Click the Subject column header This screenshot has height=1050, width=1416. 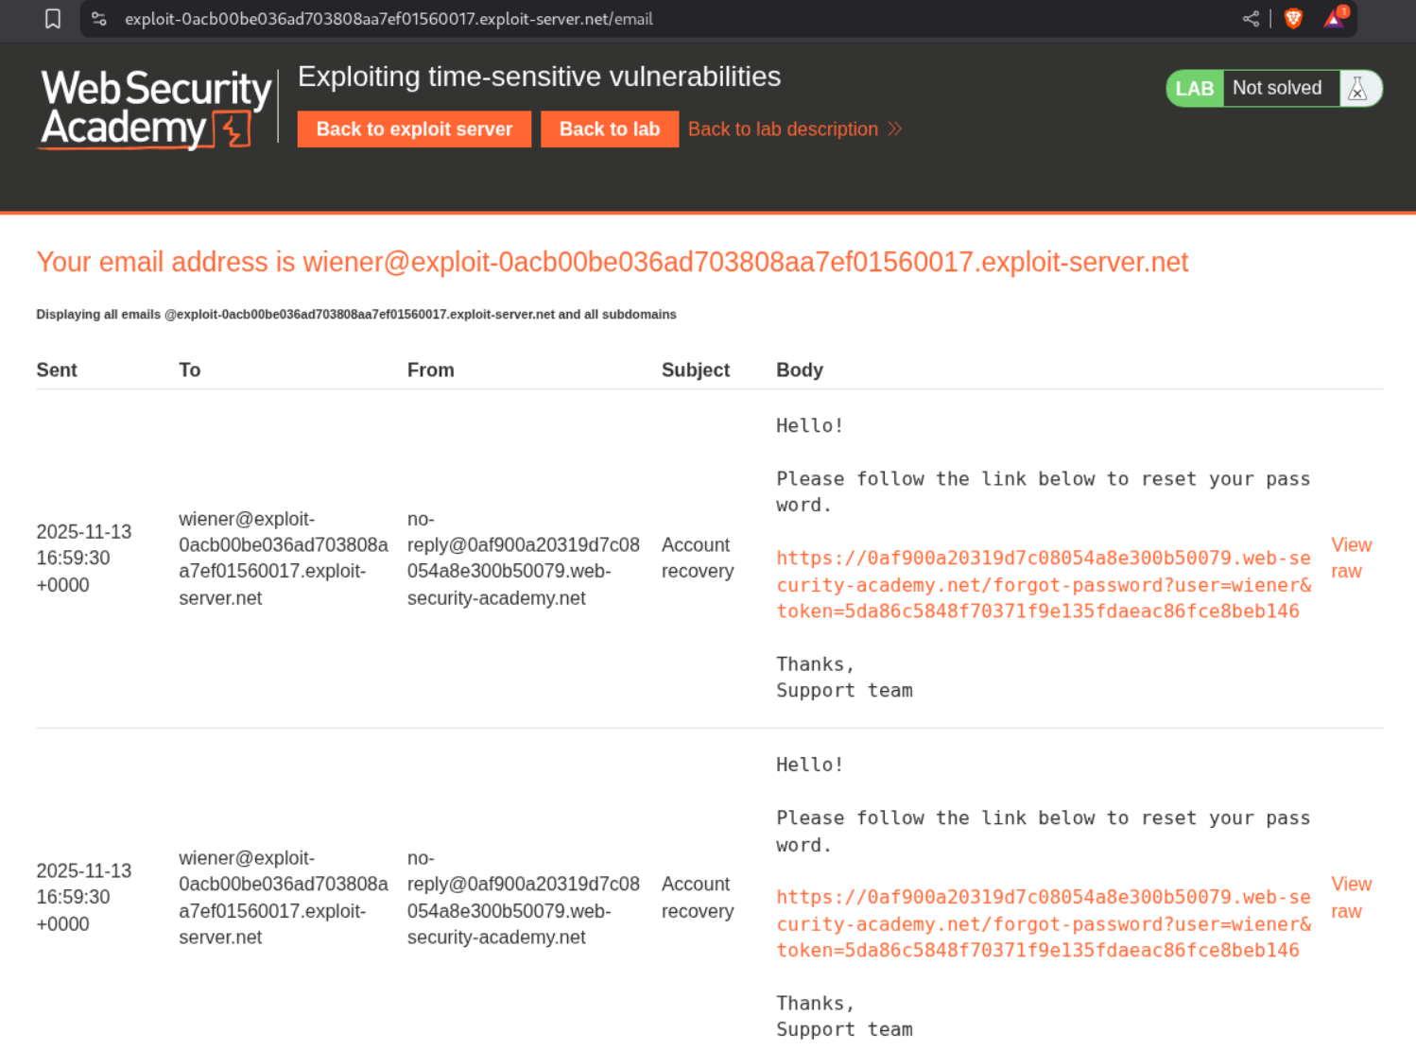(695, 370)
